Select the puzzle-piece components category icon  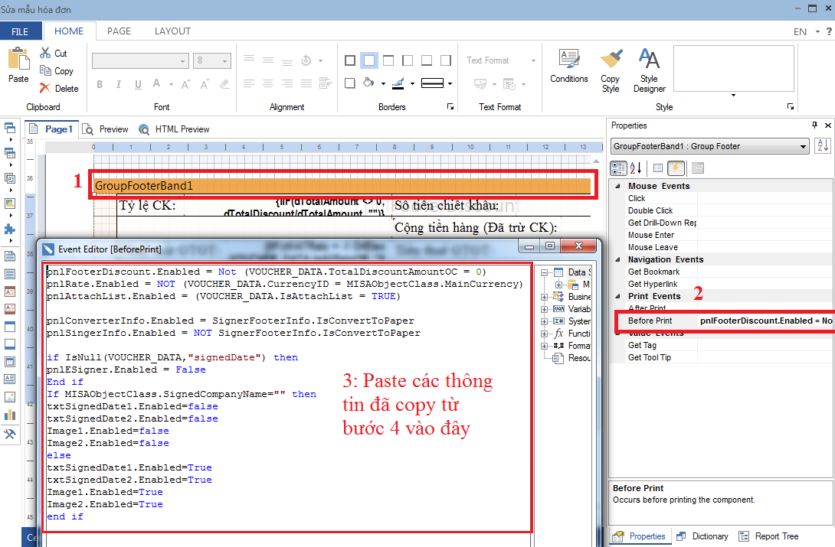click(x=10, y=229)
